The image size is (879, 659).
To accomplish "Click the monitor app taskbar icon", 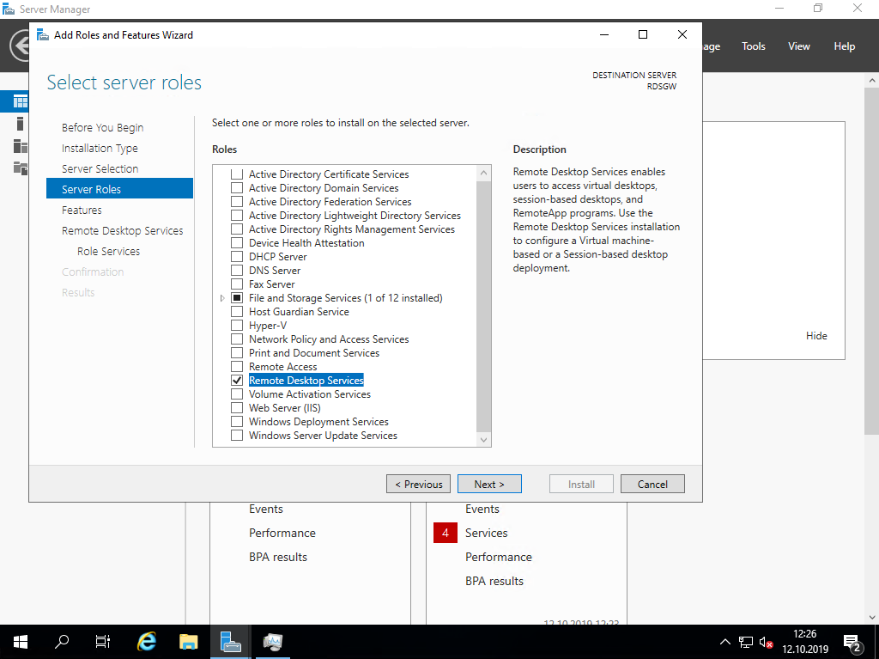I will click(x=272, y=642).
